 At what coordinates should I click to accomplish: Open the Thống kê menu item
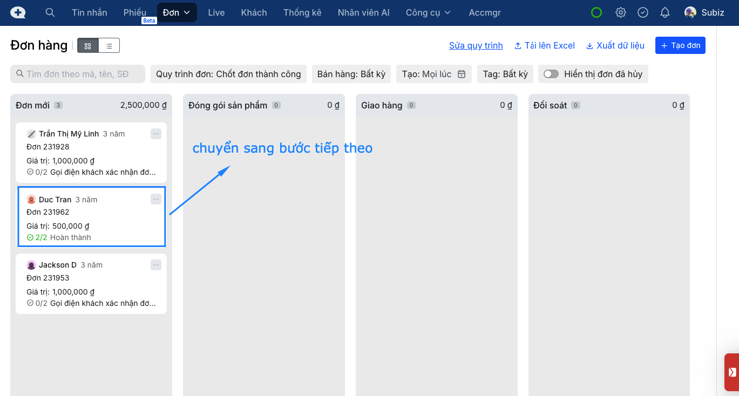[x=302, y=12]
